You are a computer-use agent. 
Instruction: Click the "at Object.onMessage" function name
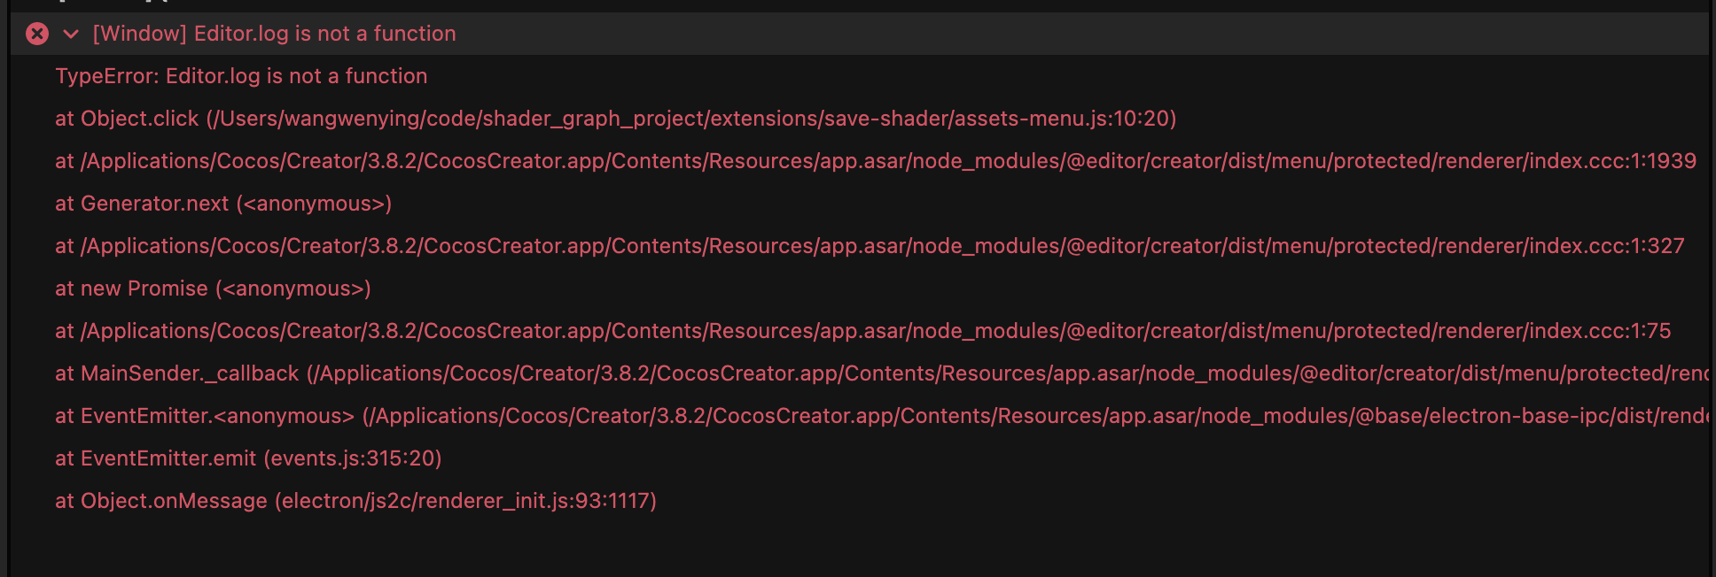point(161,501)
